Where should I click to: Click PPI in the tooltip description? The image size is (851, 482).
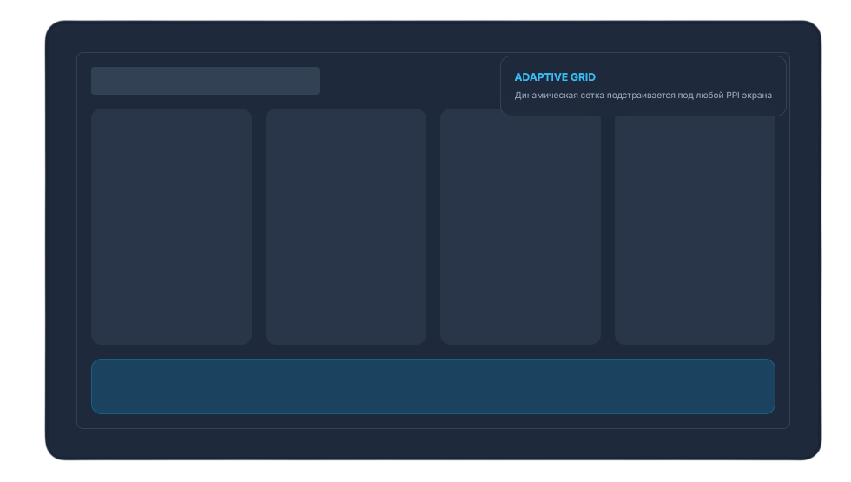click(x=732, y=96)
